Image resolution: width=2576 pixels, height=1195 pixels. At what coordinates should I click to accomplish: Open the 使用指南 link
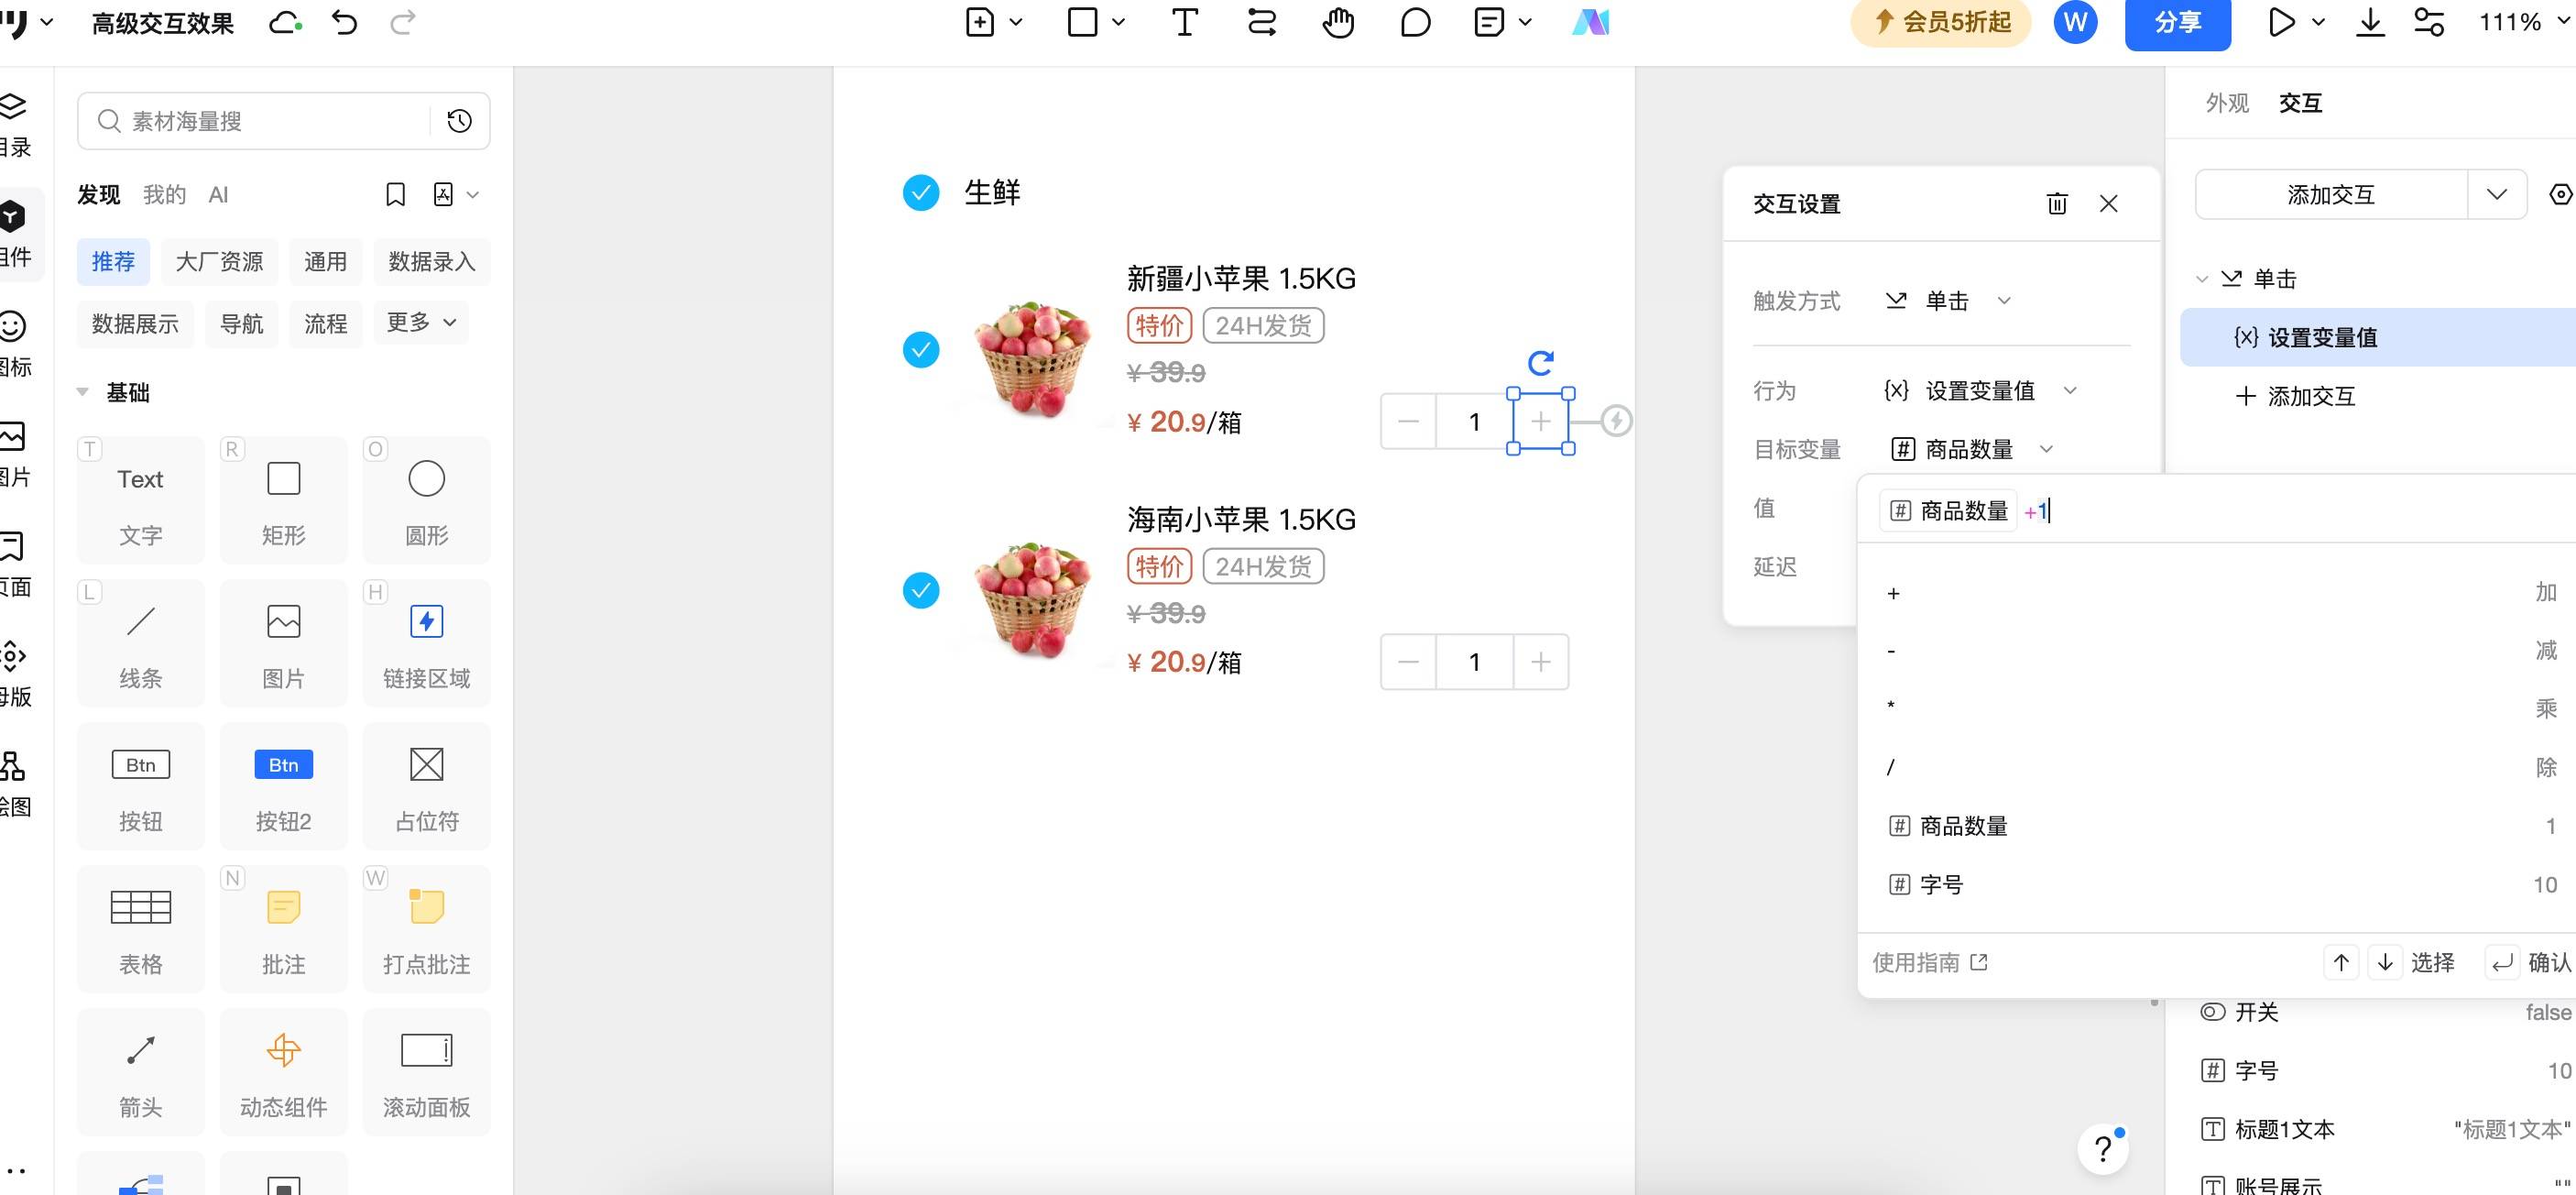point(1930,962)
